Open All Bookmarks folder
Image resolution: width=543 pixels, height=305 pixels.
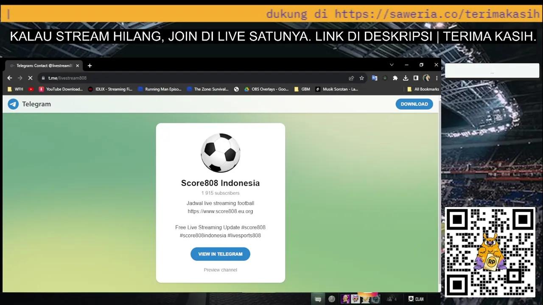coord(423,89)
